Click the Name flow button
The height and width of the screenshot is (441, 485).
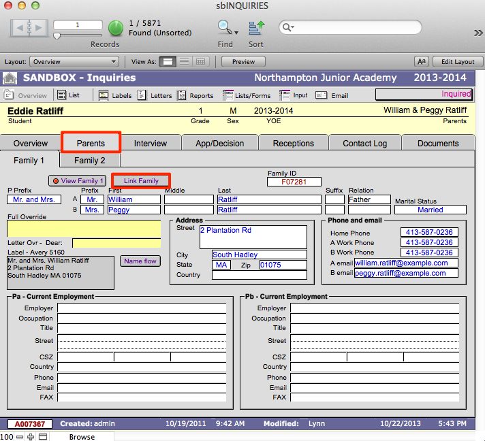(140, 261)
